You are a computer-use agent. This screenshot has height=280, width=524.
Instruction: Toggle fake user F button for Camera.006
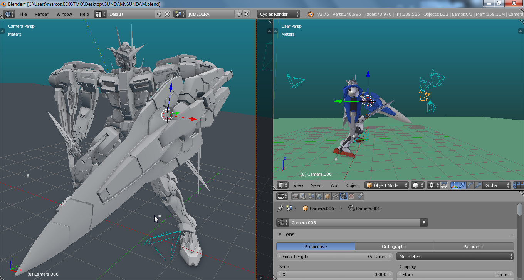coord(424,223)
